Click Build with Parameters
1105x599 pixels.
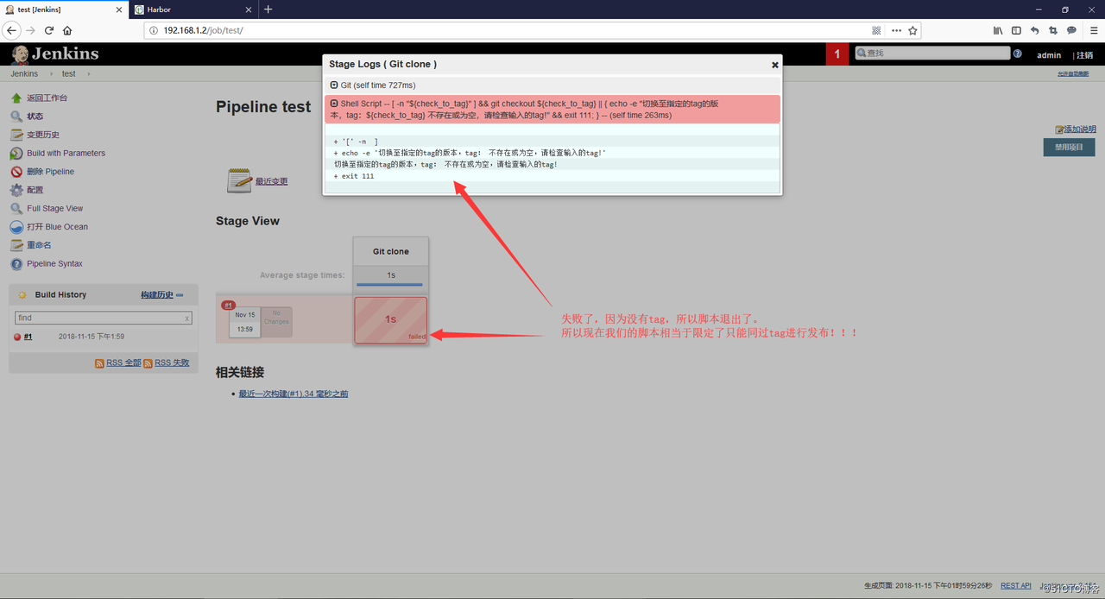[x=66, y=154]
